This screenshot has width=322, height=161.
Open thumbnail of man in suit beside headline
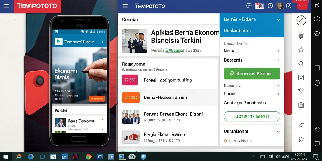135,41
